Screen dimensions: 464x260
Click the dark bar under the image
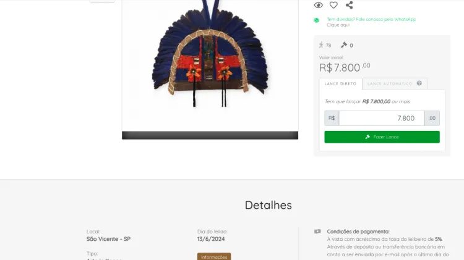[210, 135]
